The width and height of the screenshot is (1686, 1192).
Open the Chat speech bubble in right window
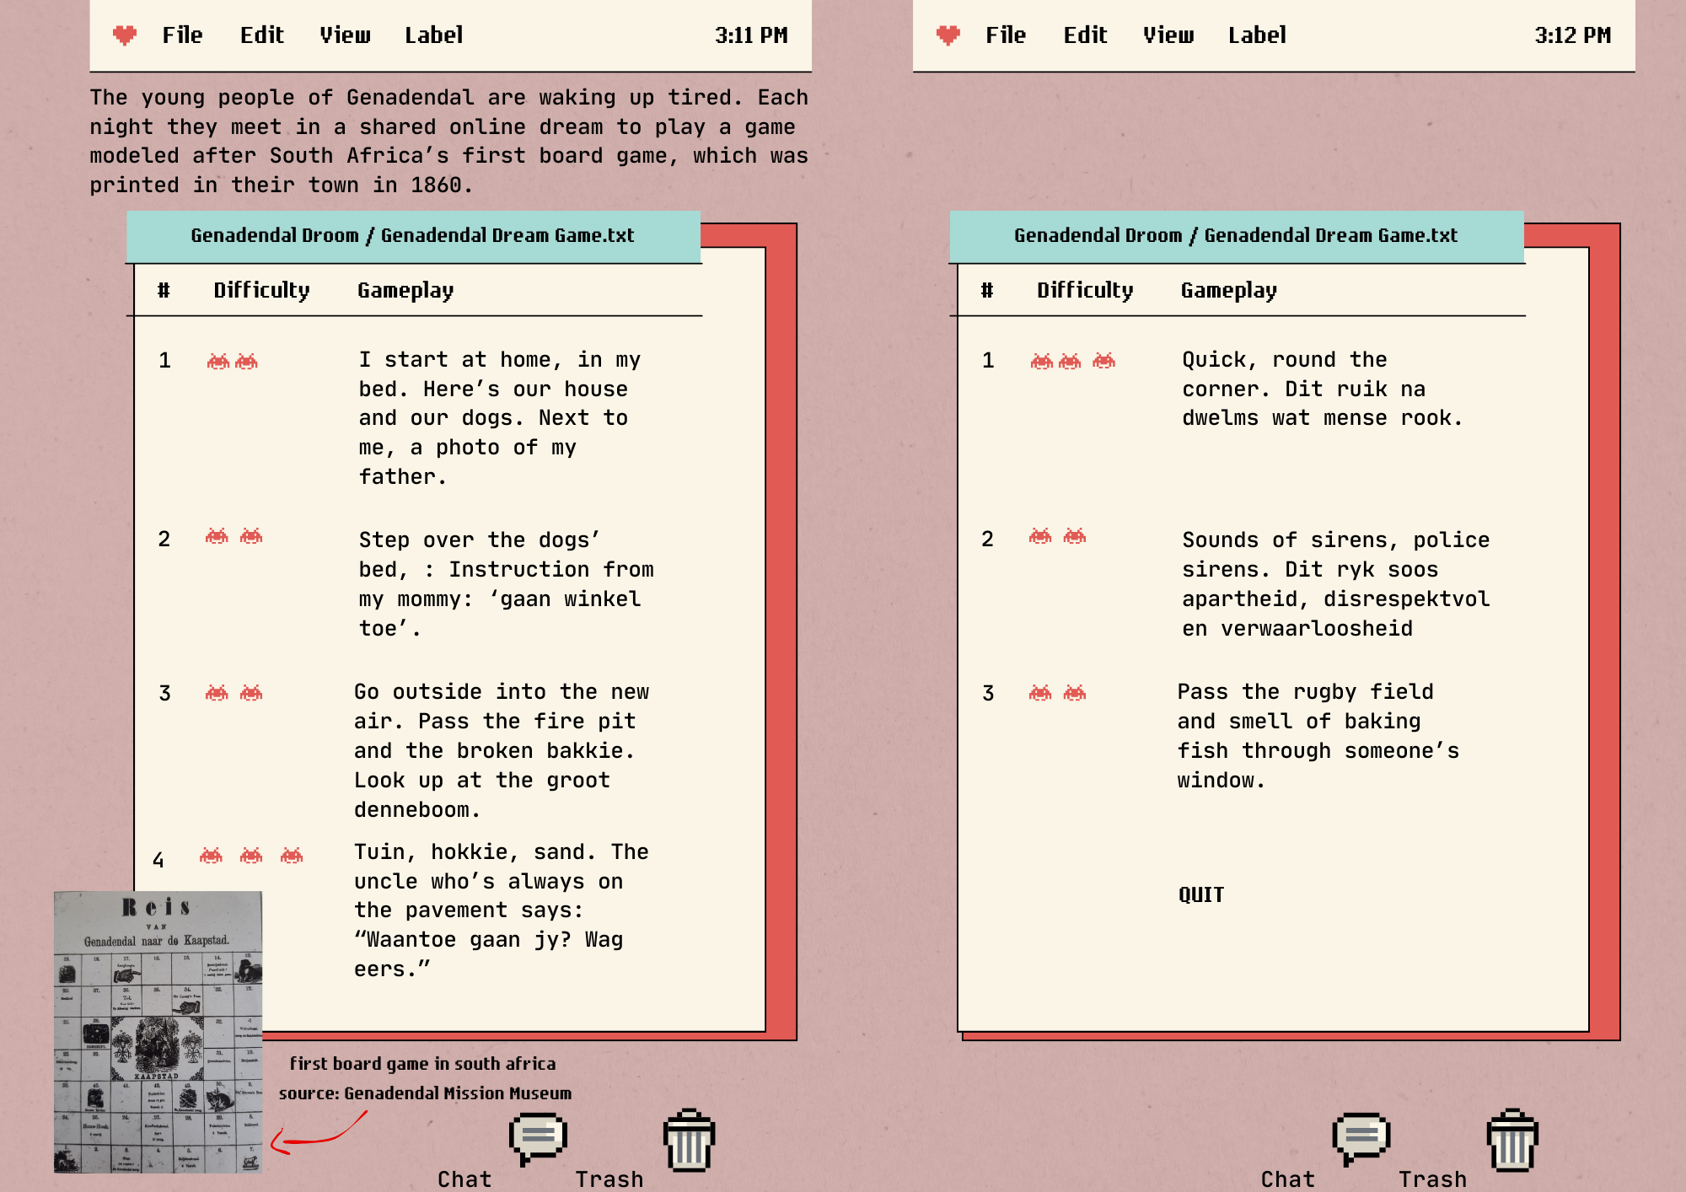(x=1361, y=1137)
